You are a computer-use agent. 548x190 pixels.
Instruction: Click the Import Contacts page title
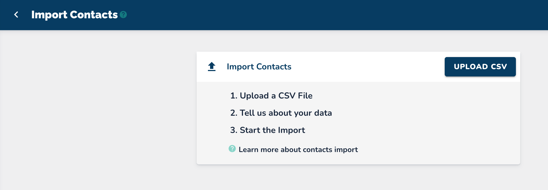tap(74, 15)
